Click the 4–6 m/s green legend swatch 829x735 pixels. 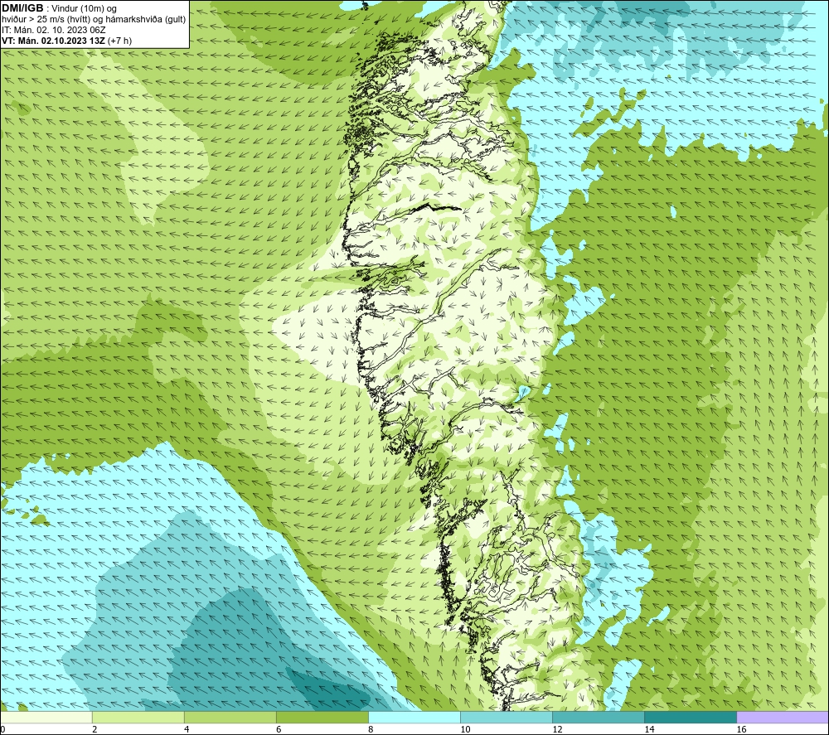[230, 718]
